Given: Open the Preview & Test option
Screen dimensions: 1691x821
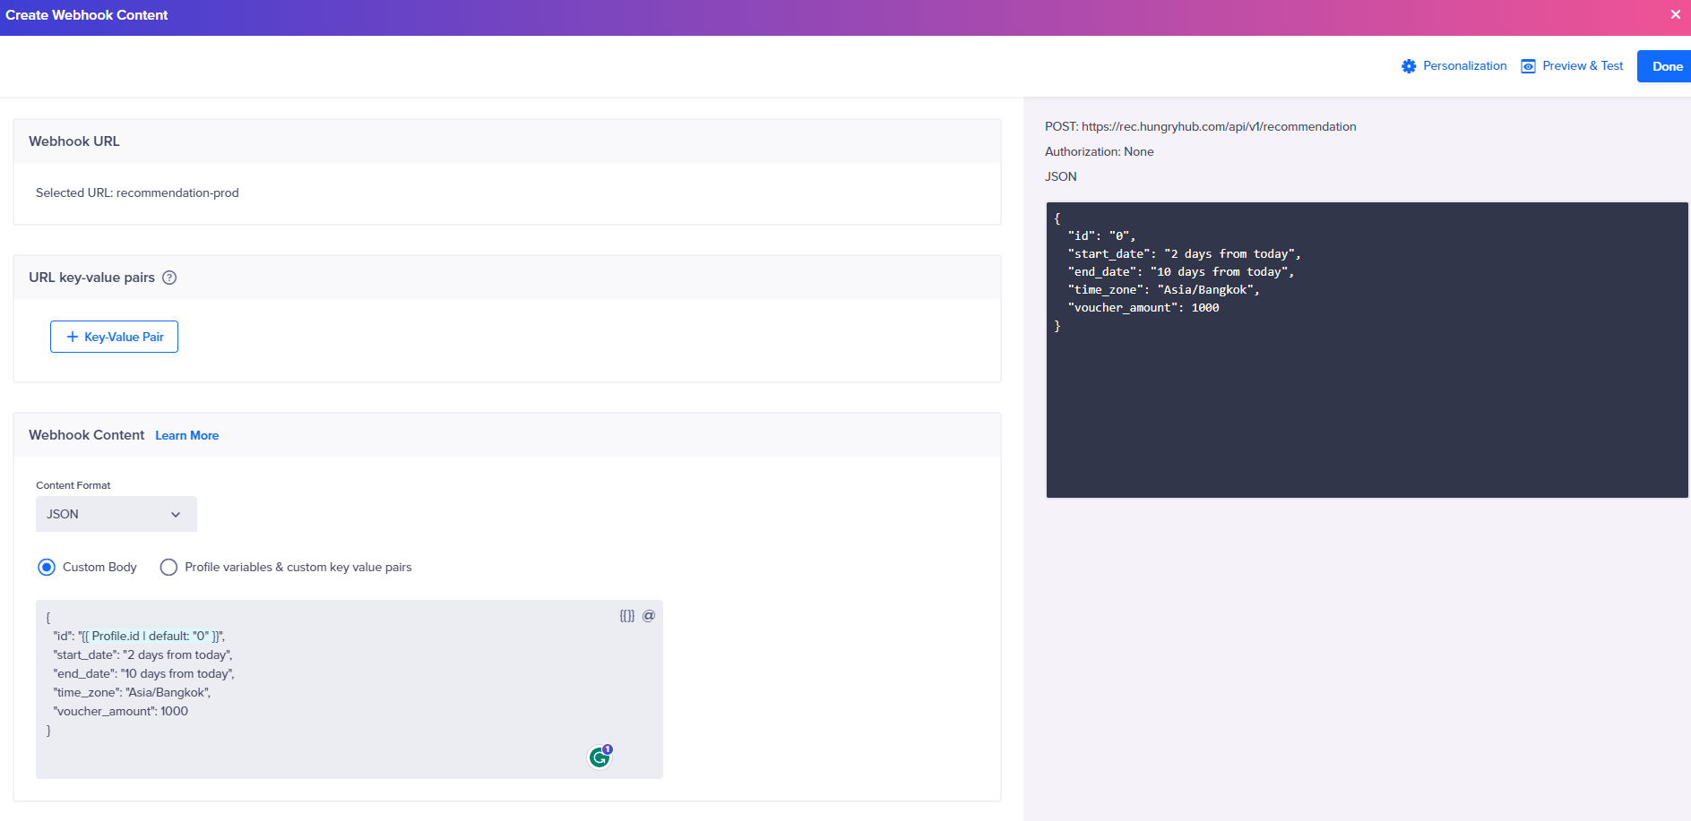Looking at the screenshot, I should click(1572, 66).
